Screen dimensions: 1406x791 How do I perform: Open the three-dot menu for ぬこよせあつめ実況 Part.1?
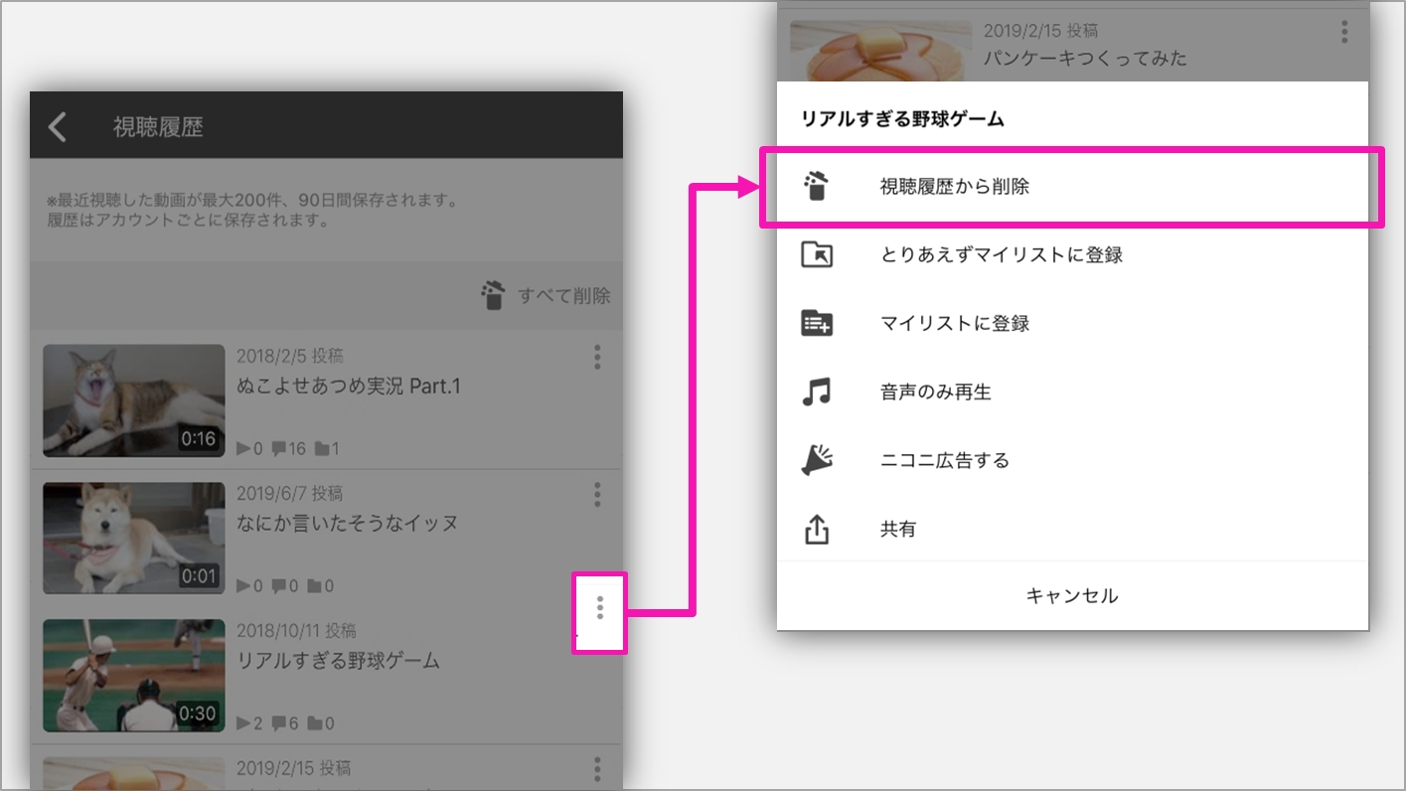pos(597,357)
